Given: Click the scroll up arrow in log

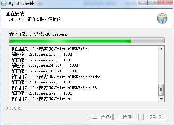Looking at the screenshot, I should pos(161,49).
